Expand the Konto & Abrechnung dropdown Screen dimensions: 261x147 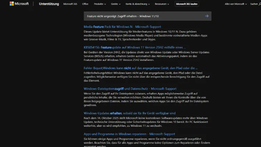pos(138,4)
